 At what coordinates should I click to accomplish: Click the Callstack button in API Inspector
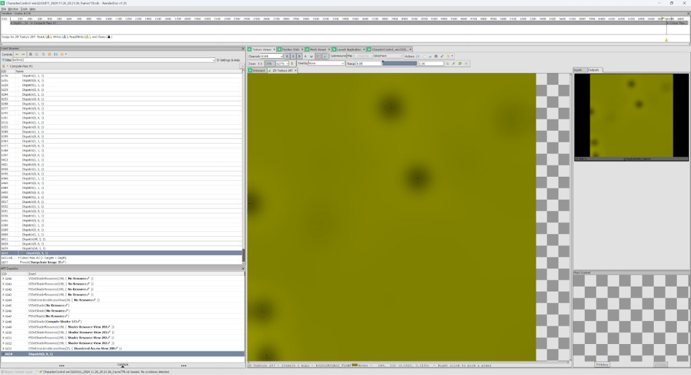[x=122, y=364]
